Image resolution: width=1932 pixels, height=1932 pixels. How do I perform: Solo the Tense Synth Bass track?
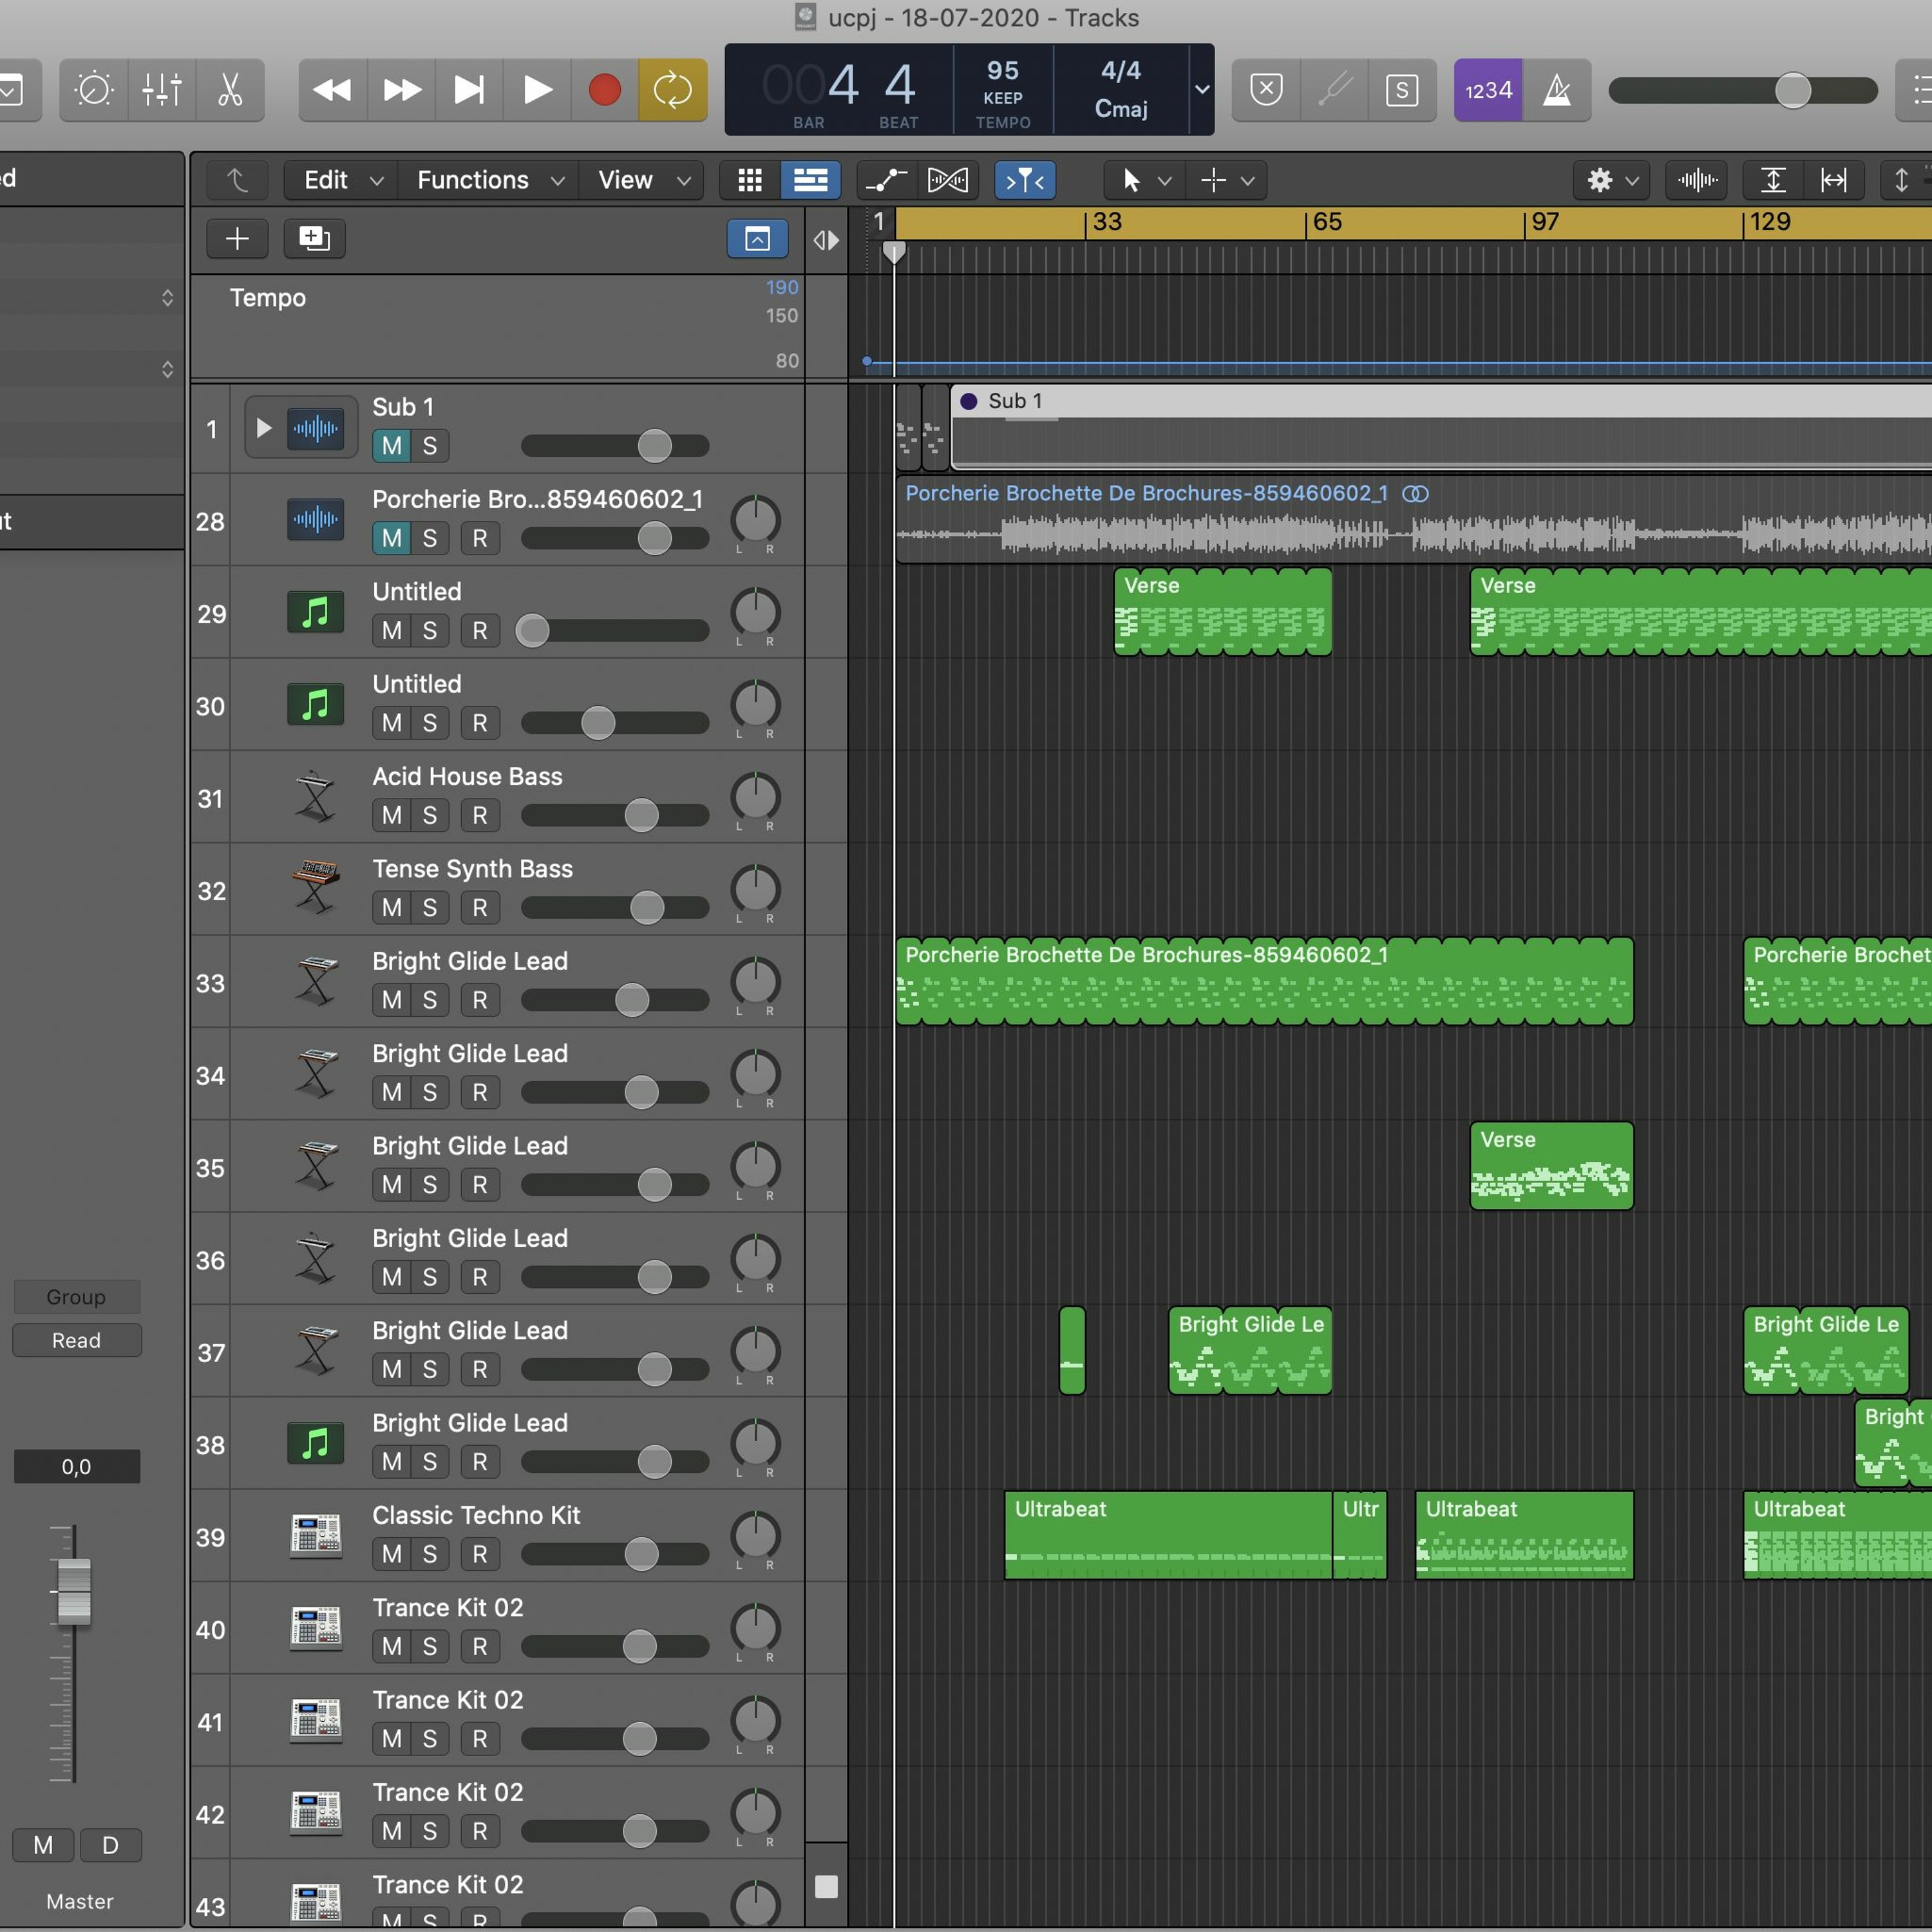coord(429,907)
